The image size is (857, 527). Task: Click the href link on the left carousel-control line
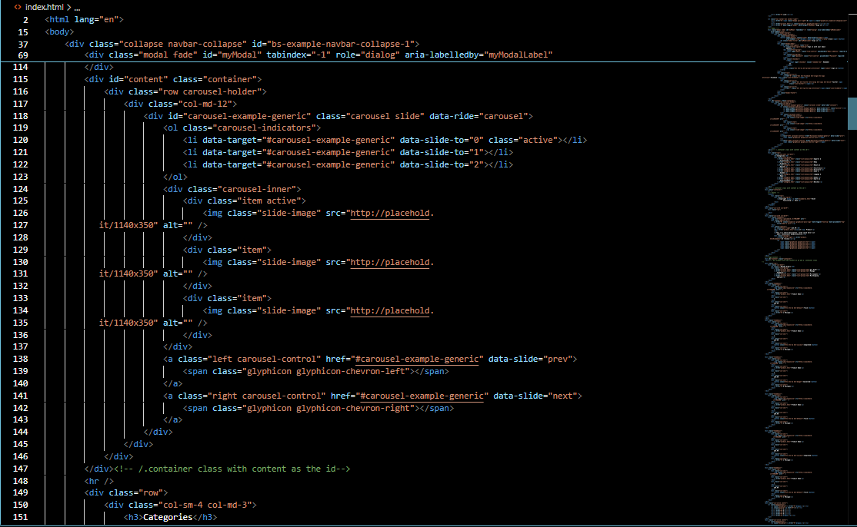[x=418, y=359]
